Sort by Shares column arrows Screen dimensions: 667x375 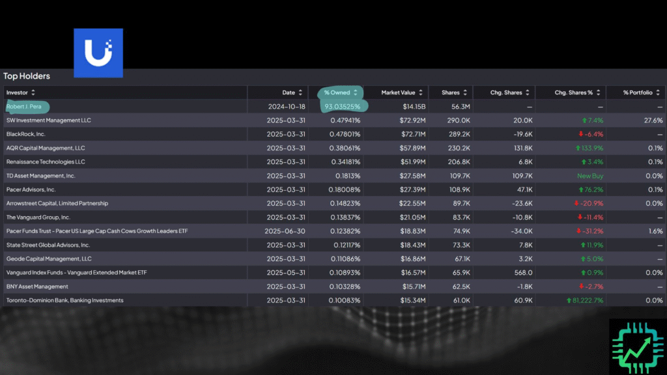465,92
